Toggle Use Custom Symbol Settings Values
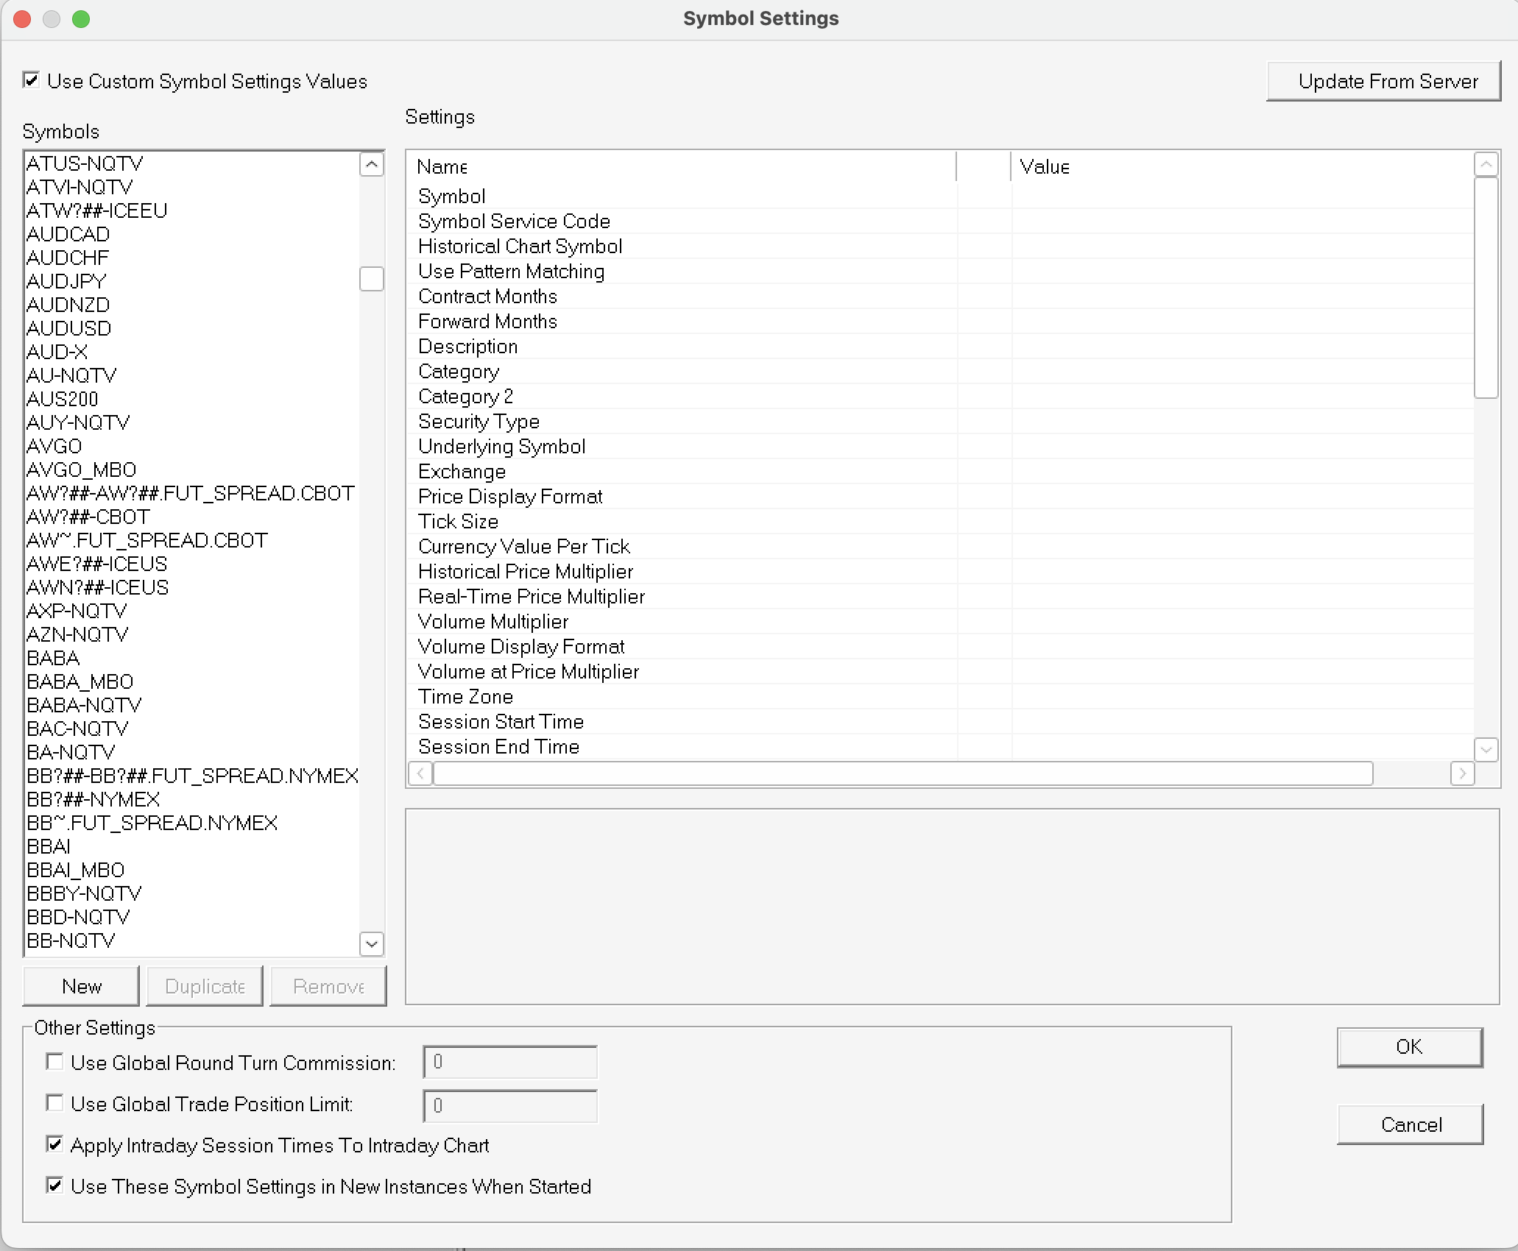The width and height of the screenshot is (1518, 1251). click(31, 80)
